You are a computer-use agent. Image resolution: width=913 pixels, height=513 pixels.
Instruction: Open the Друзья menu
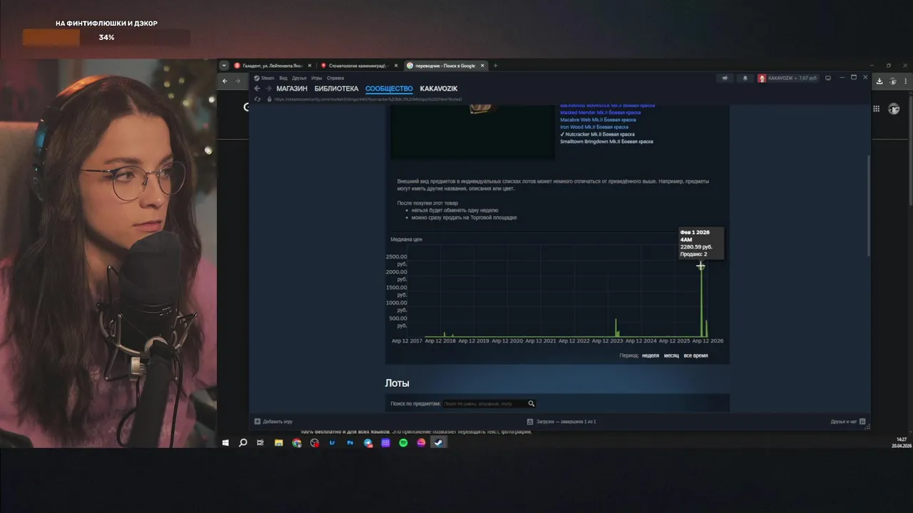coord(299,78)
